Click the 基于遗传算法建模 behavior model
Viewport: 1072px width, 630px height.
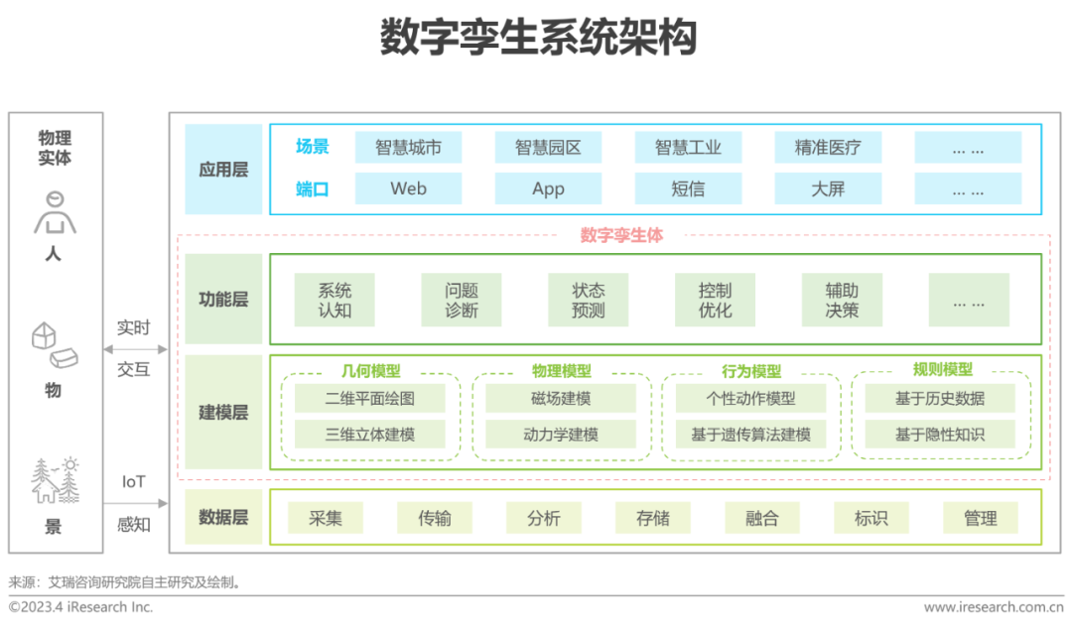(x=750, y=434)
